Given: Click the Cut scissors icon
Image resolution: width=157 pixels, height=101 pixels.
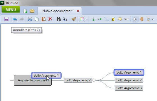Looking at the screenshot, I should pos(30,19).
